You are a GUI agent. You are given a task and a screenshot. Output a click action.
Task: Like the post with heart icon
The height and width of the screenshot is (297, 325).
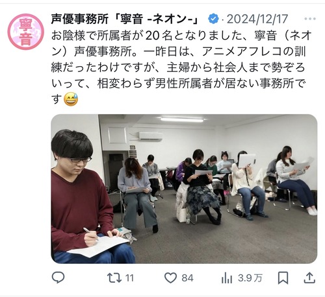pos(170,278)
